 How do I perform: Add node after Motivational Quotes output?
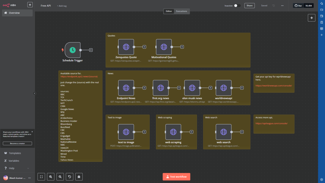[x=182, y=47]
